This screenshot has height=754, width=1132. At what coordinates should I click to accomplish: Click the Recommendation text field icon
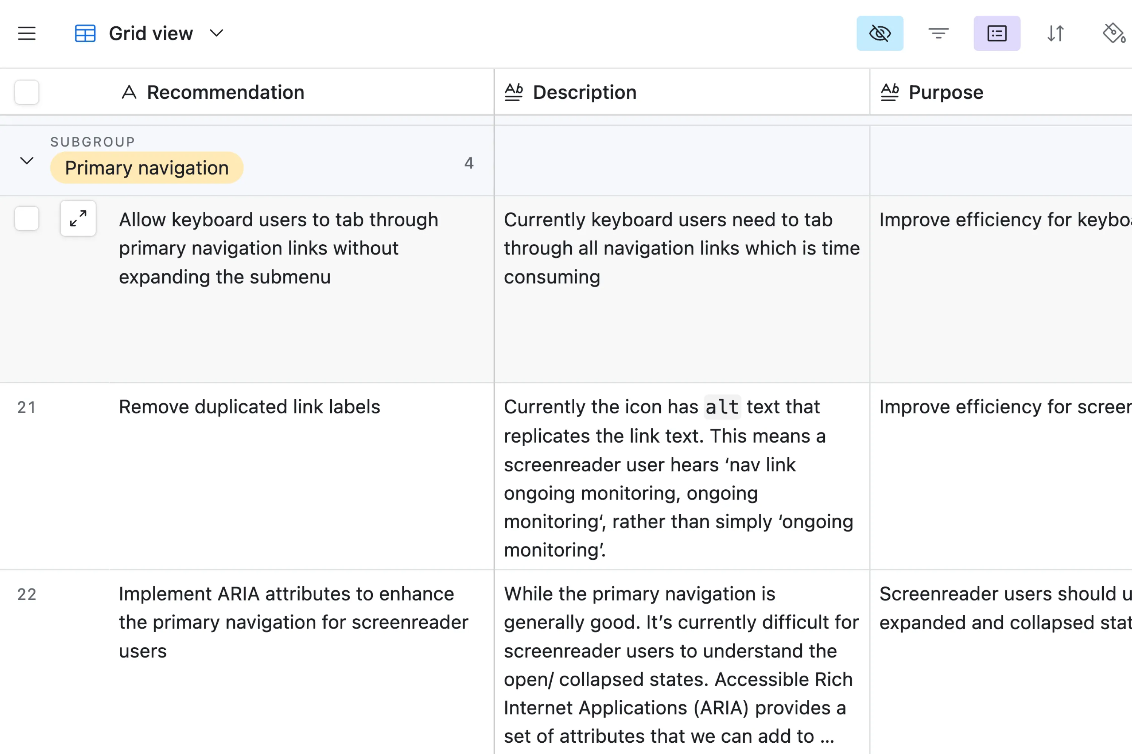pyautogui.click(x=129, y=92)
